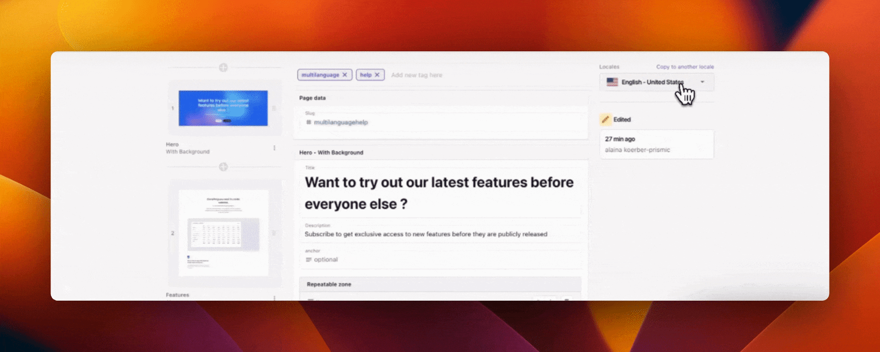The width and height of the screenshot is (880, 352).
Task: Click the Page data heading
Action: pos(313,98)
